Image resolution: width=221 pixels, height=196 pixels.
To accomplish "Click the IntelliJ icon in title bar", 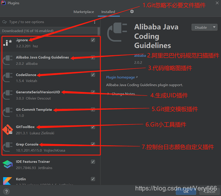I will point(3,3).
